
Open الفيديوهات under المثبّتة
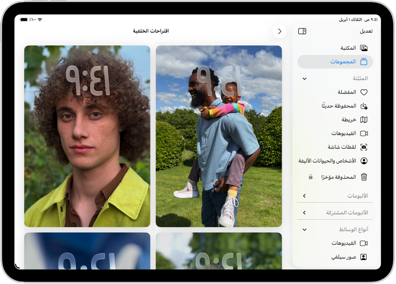click(x=335, y=133)
